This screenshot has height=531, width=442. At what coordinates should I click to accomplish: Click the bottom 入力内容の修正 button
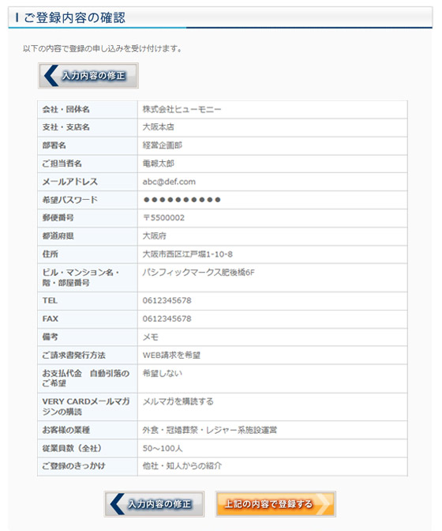[154, 504]
